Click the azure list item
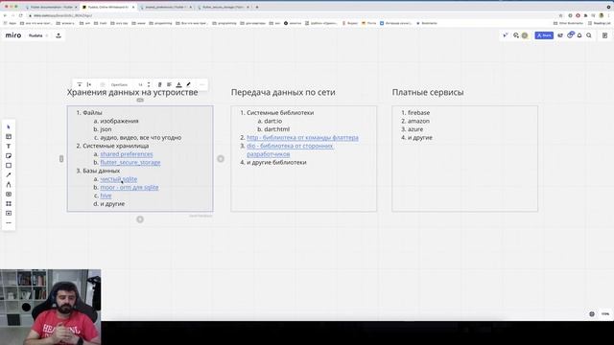Image resolution: width=614 pixels, height=345 pixels. click(x=415, y=129)
